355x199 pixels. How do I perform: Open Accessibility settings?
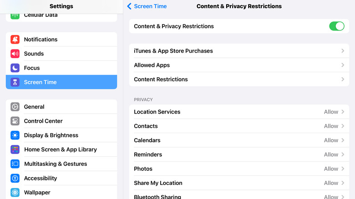[x=61, y=178]
